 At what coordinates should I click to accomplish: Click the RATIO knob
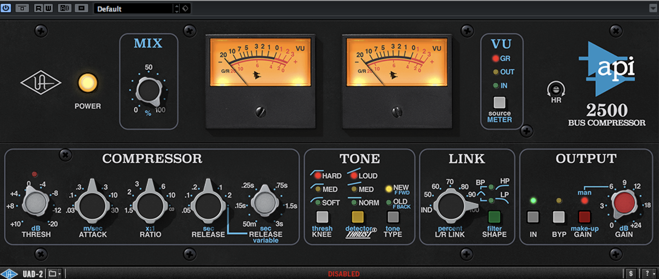pos(150,206)
